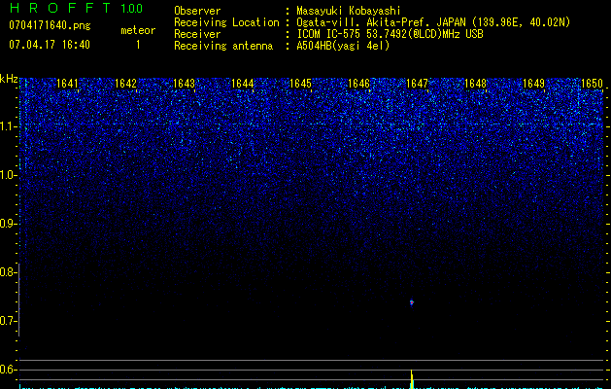This screenshot has height=389, width=611.
Task: Click the A504HB(yagi 4el) antenna value
Action: [x=343, y=46]
